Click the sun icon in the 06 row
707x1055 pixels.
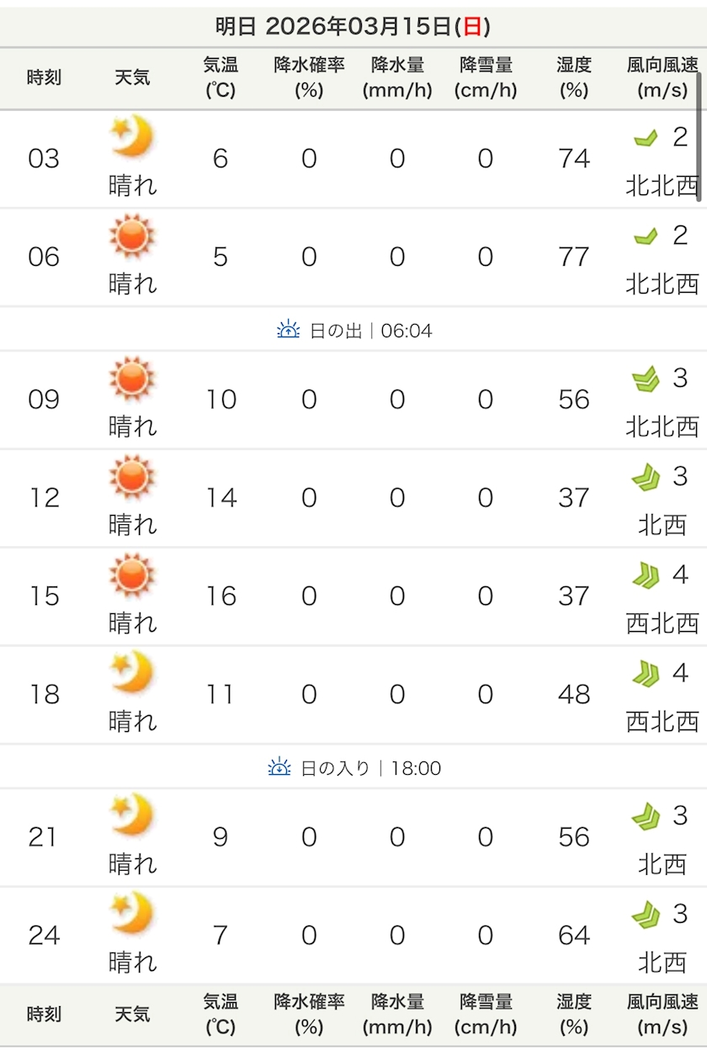coord(132,235)
